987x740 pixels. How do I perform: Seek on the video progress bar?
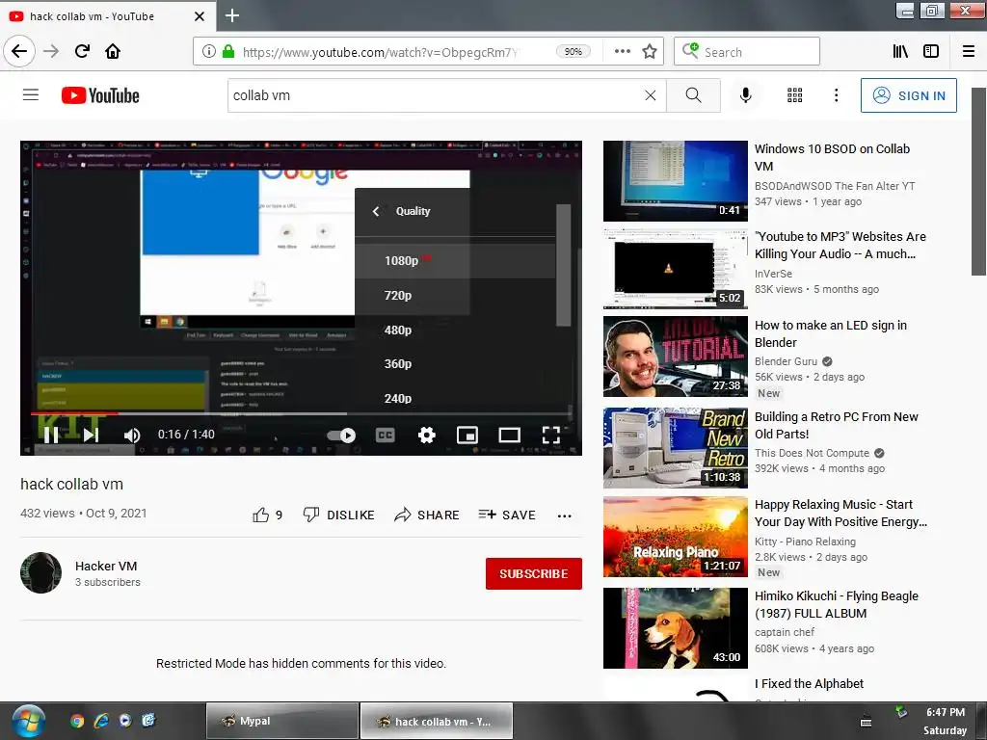(x=301, y=413)
